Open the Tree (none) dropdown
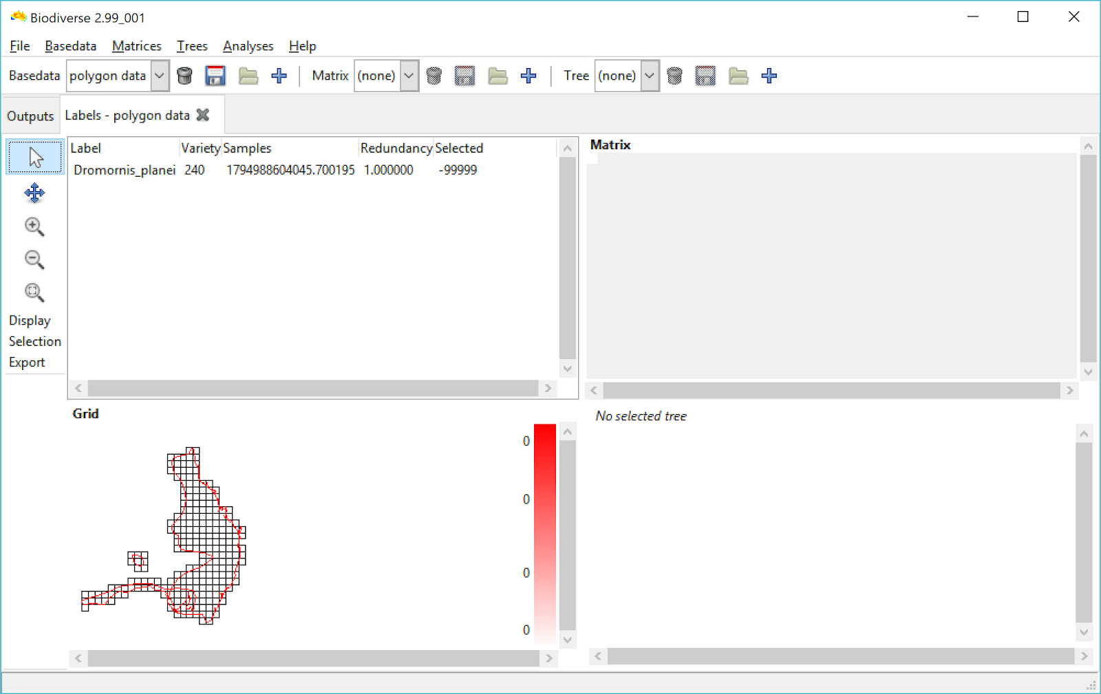Image resolution: width=1101 pixels, height=694 pixels. tap(648, 76)
